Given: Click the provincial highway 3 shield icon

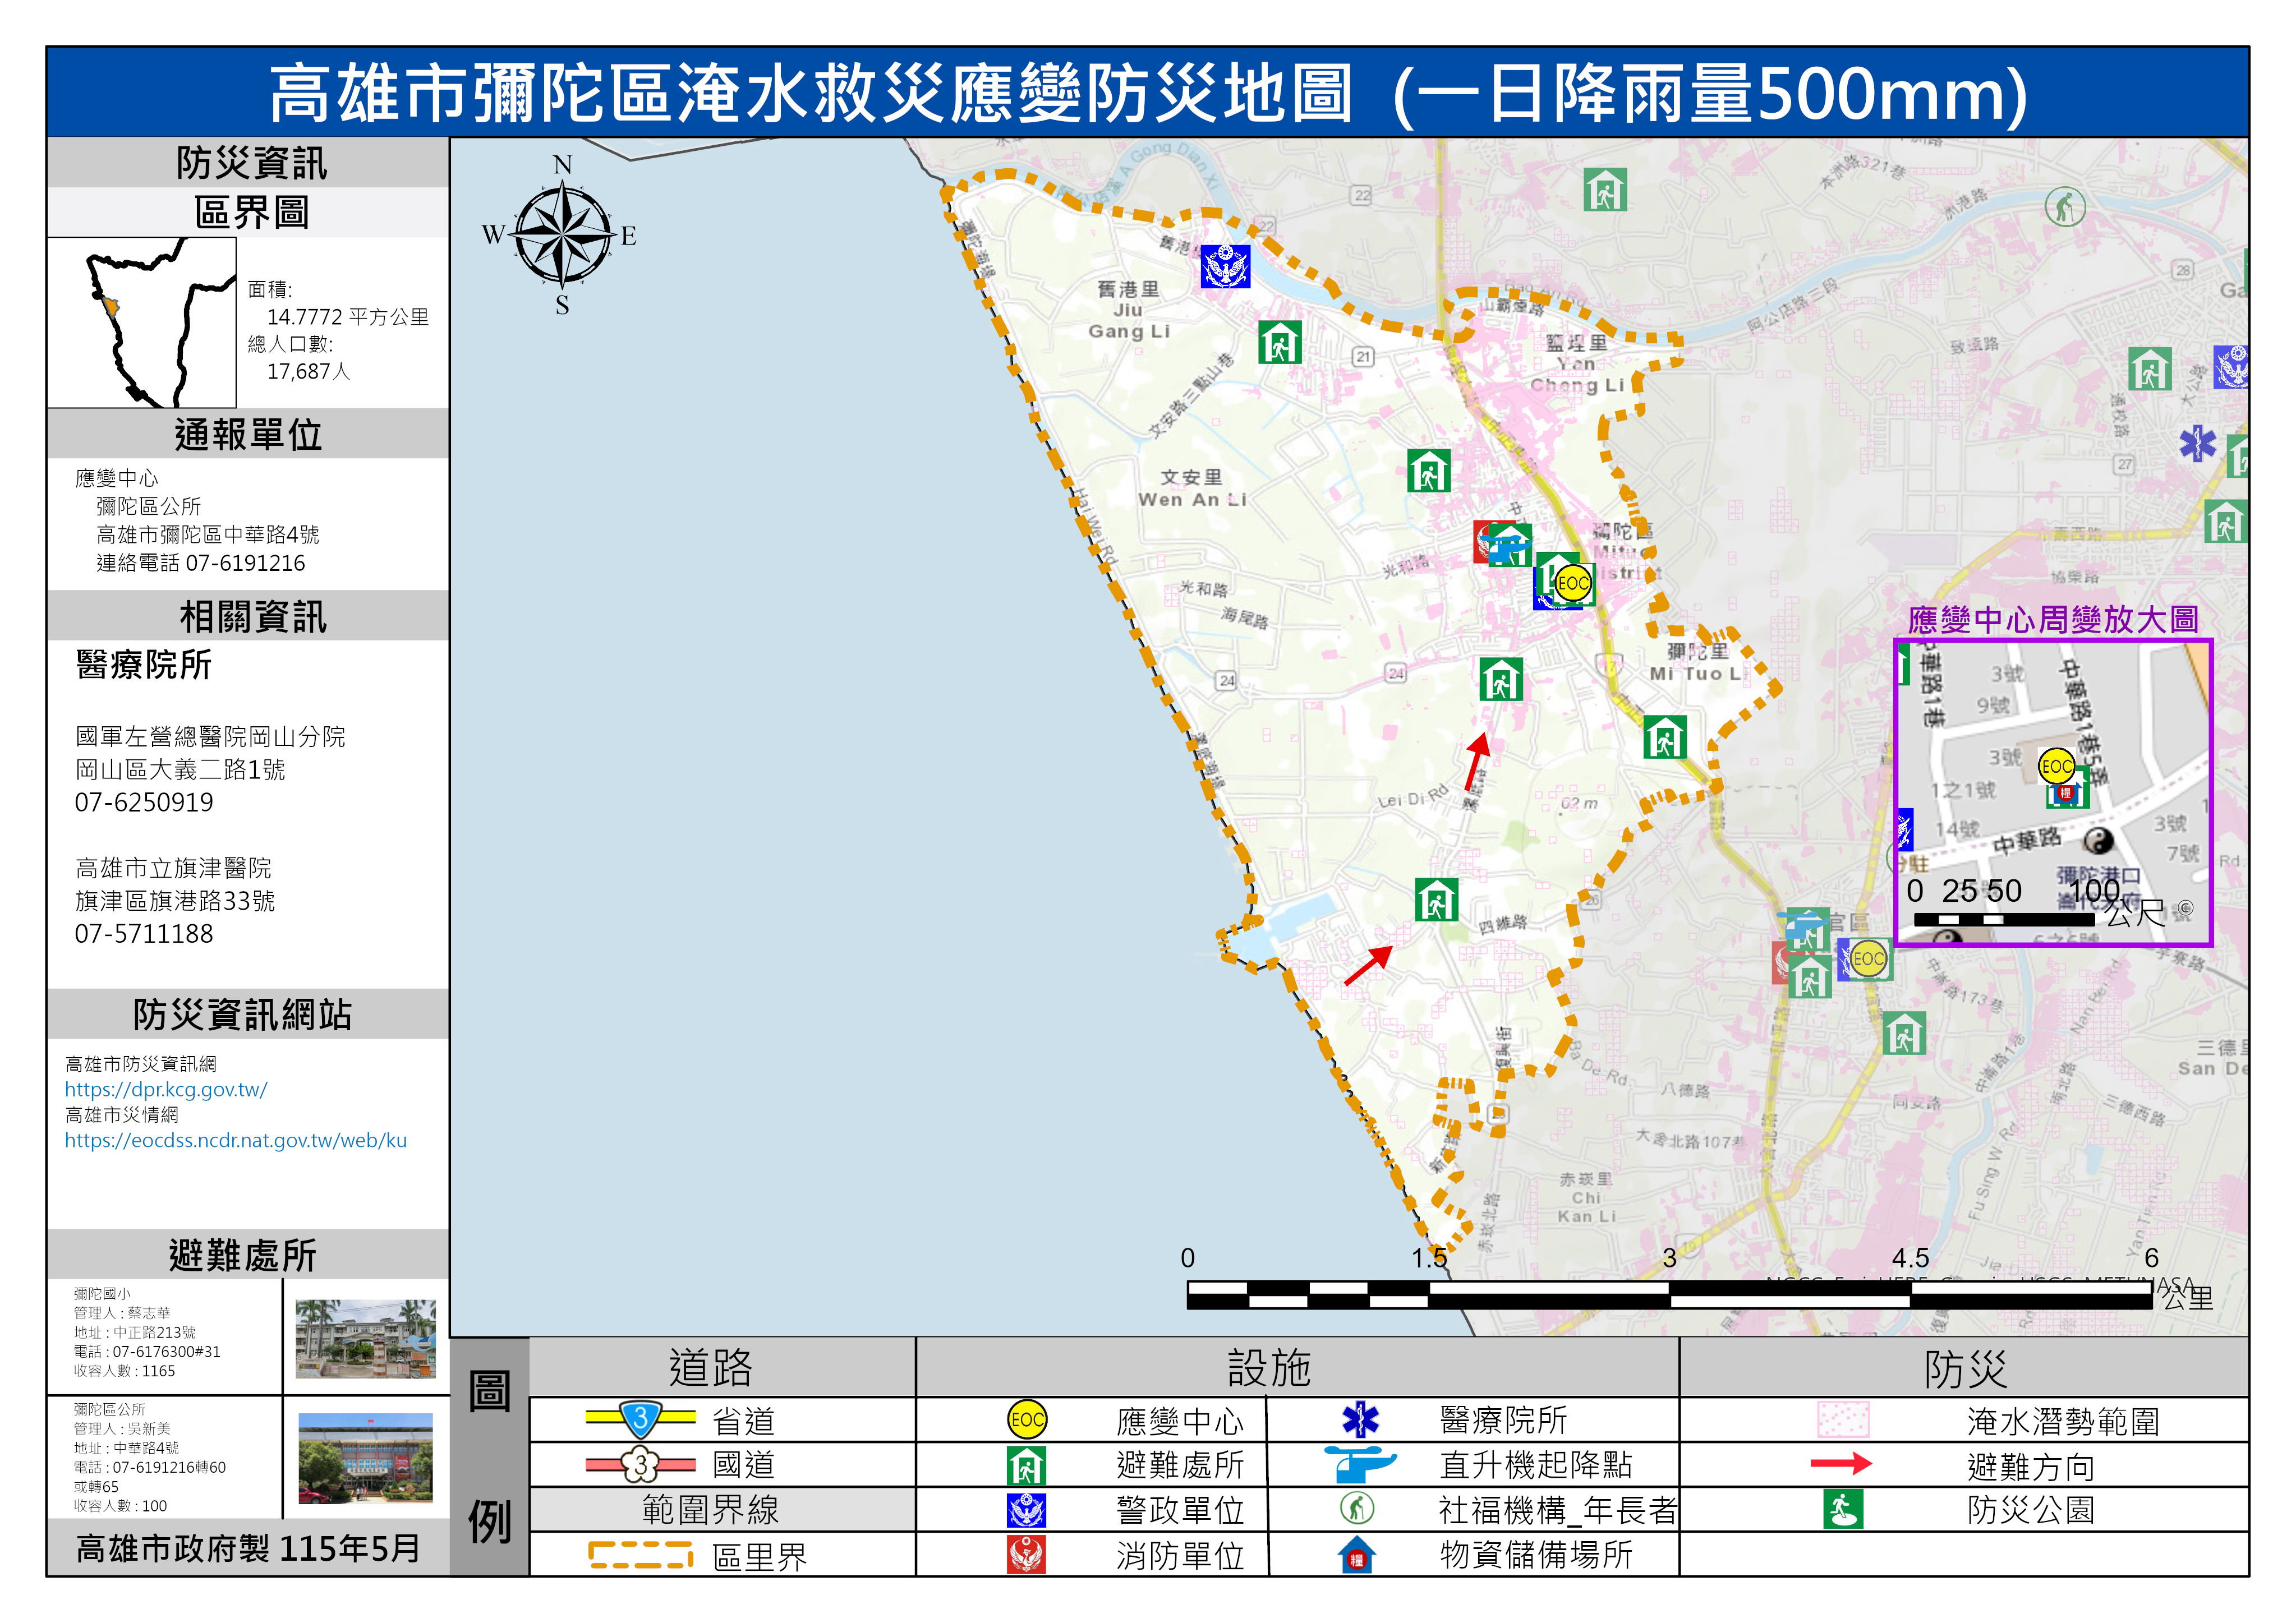Looking at the screenshot, I should pyautogui.click(x=640, y=1418).
